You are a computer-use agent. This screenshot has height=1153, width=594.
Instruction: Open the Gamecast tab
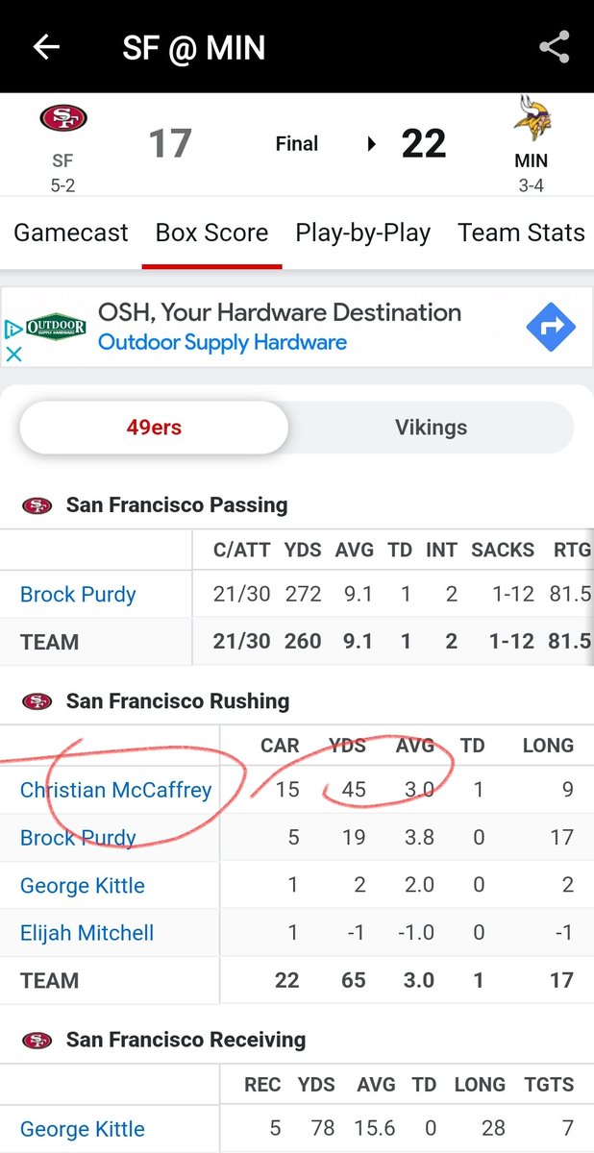click(71, 233)
